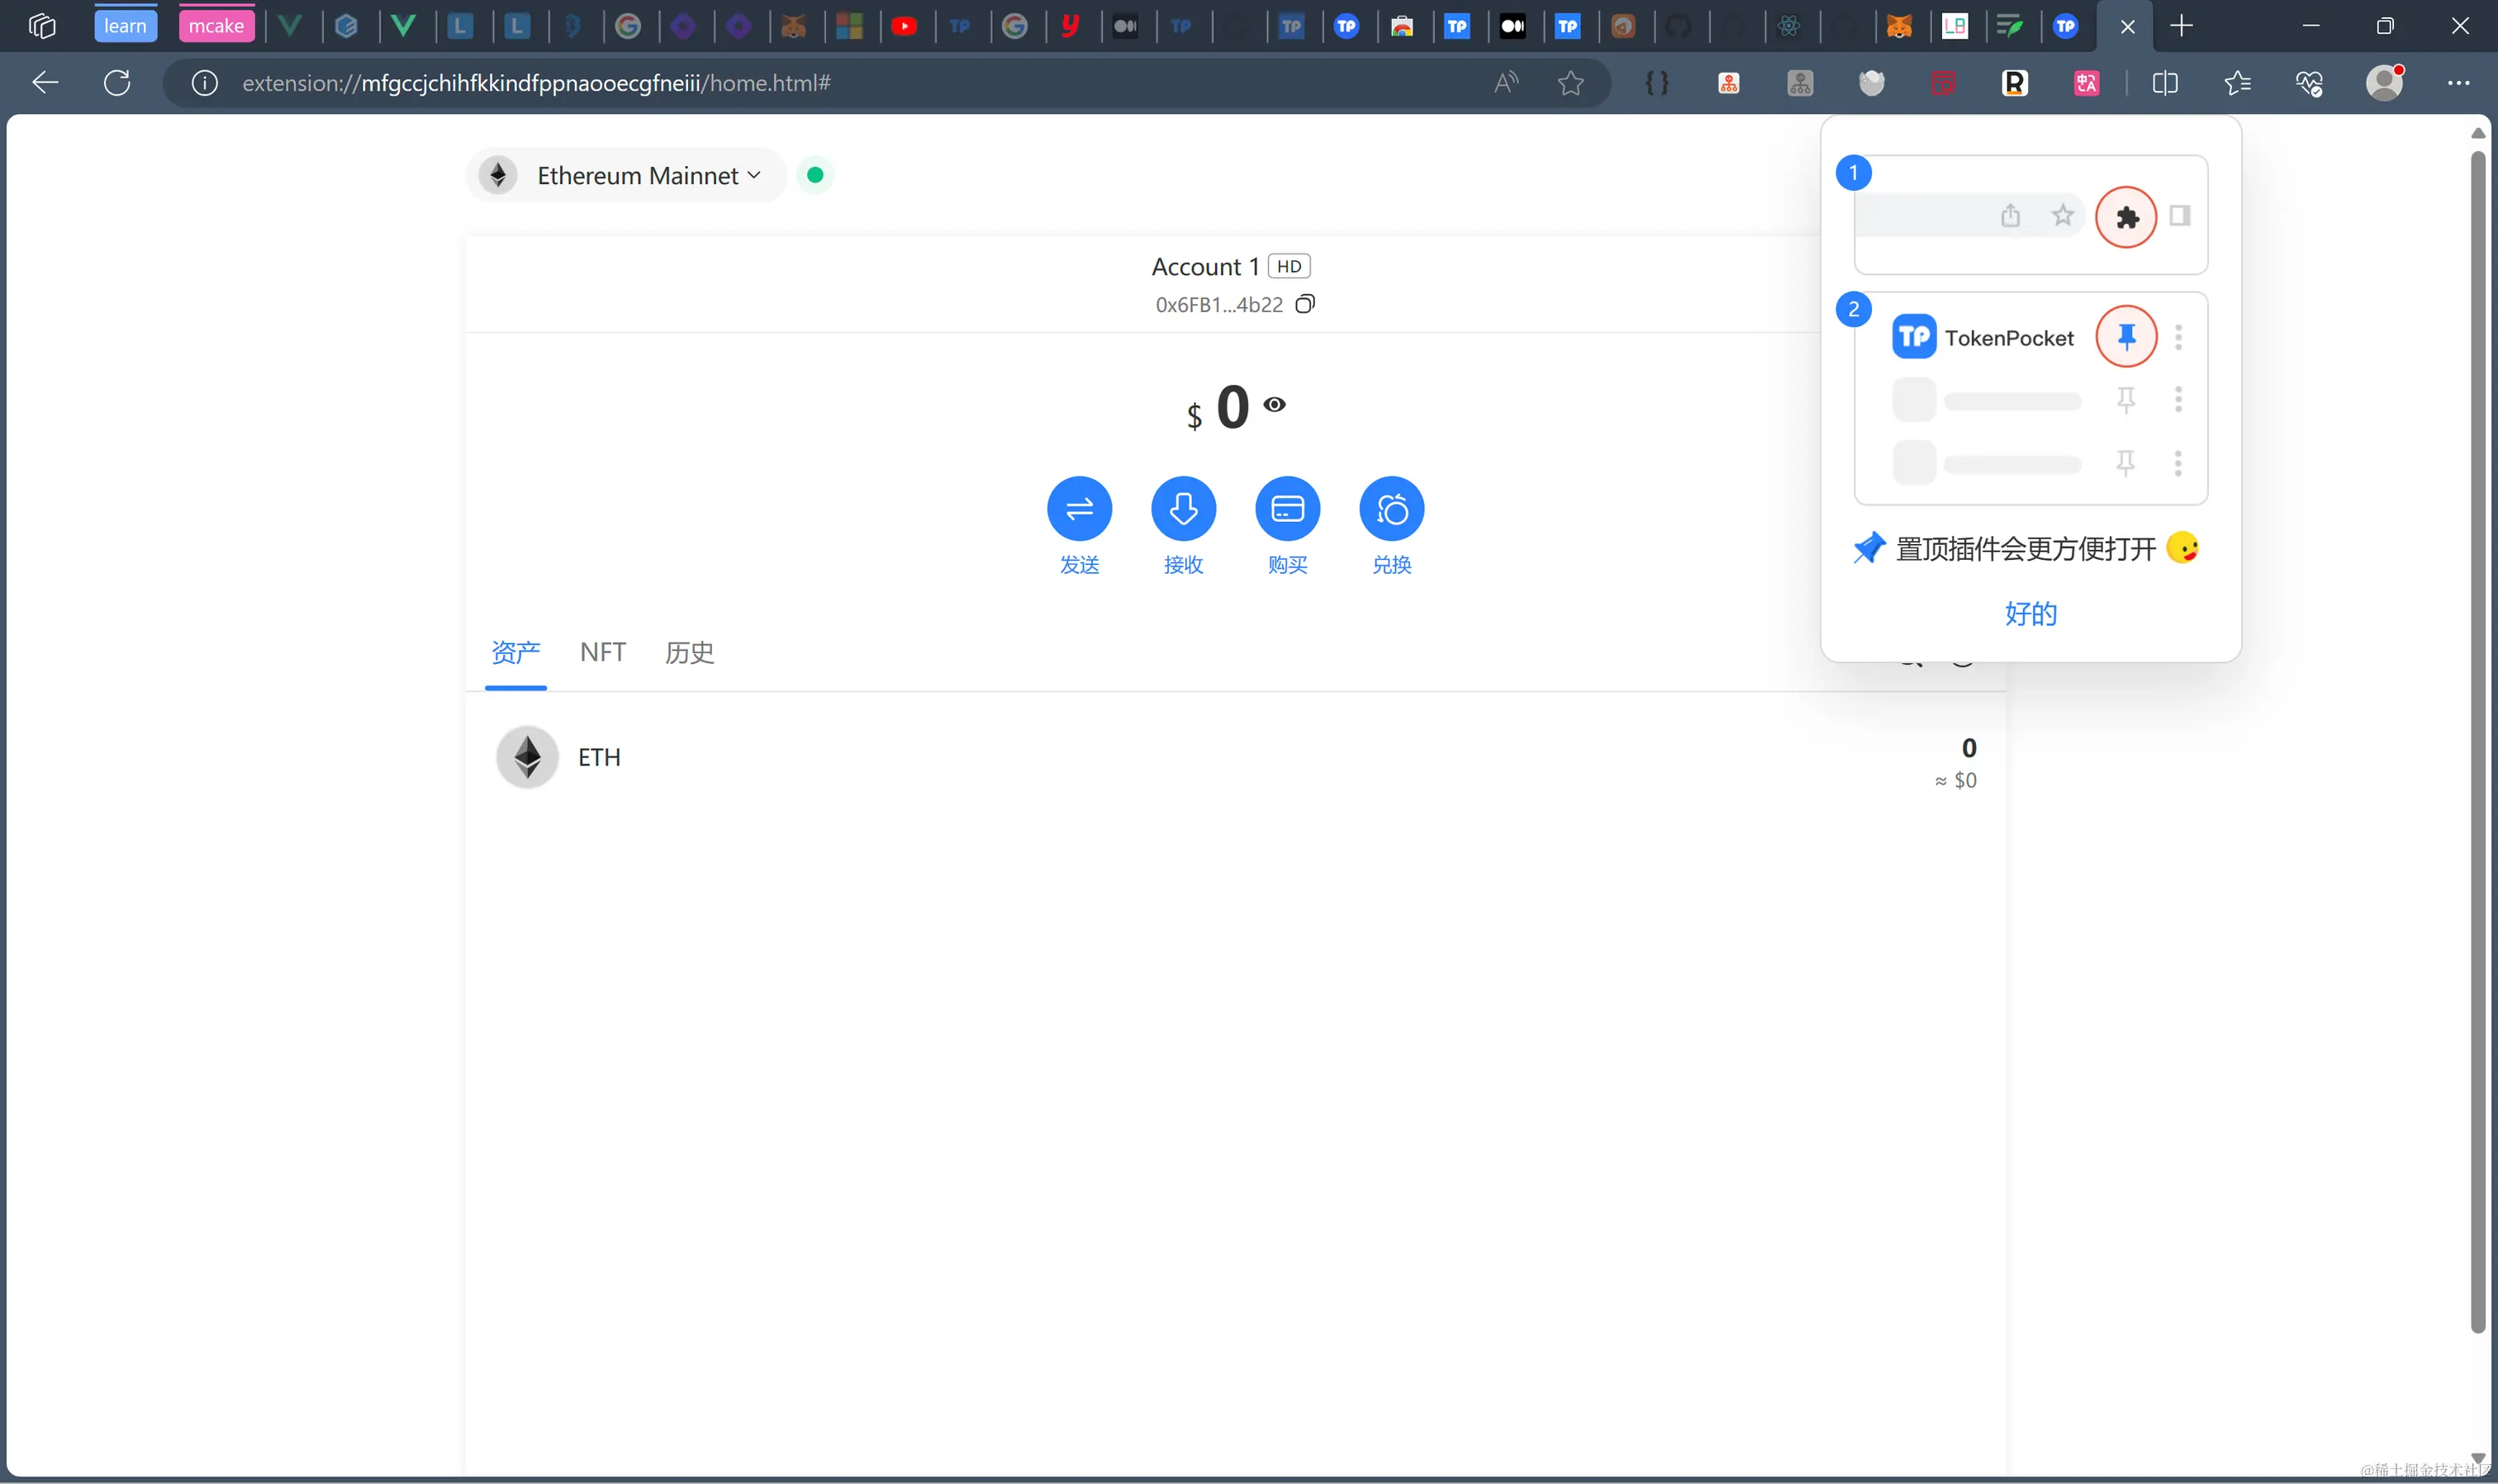
Task: Open the Buy (购买) card icon
Action: click(1287, 509)
